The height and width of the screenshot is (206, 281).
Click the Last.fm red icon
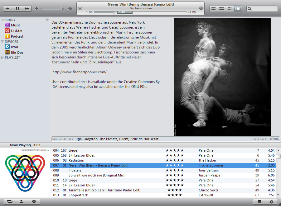[7, 30]
